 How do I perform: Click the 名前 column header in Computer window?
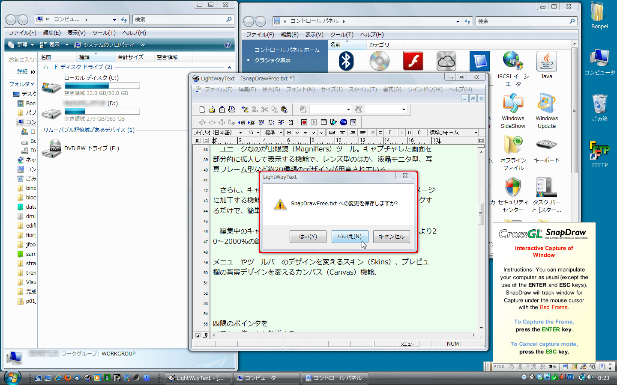coord(58,57)
